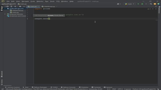Screen dimensions: 161x90
Task: Click the JetBrains Toolbox icon at top right
Action: 159,4
